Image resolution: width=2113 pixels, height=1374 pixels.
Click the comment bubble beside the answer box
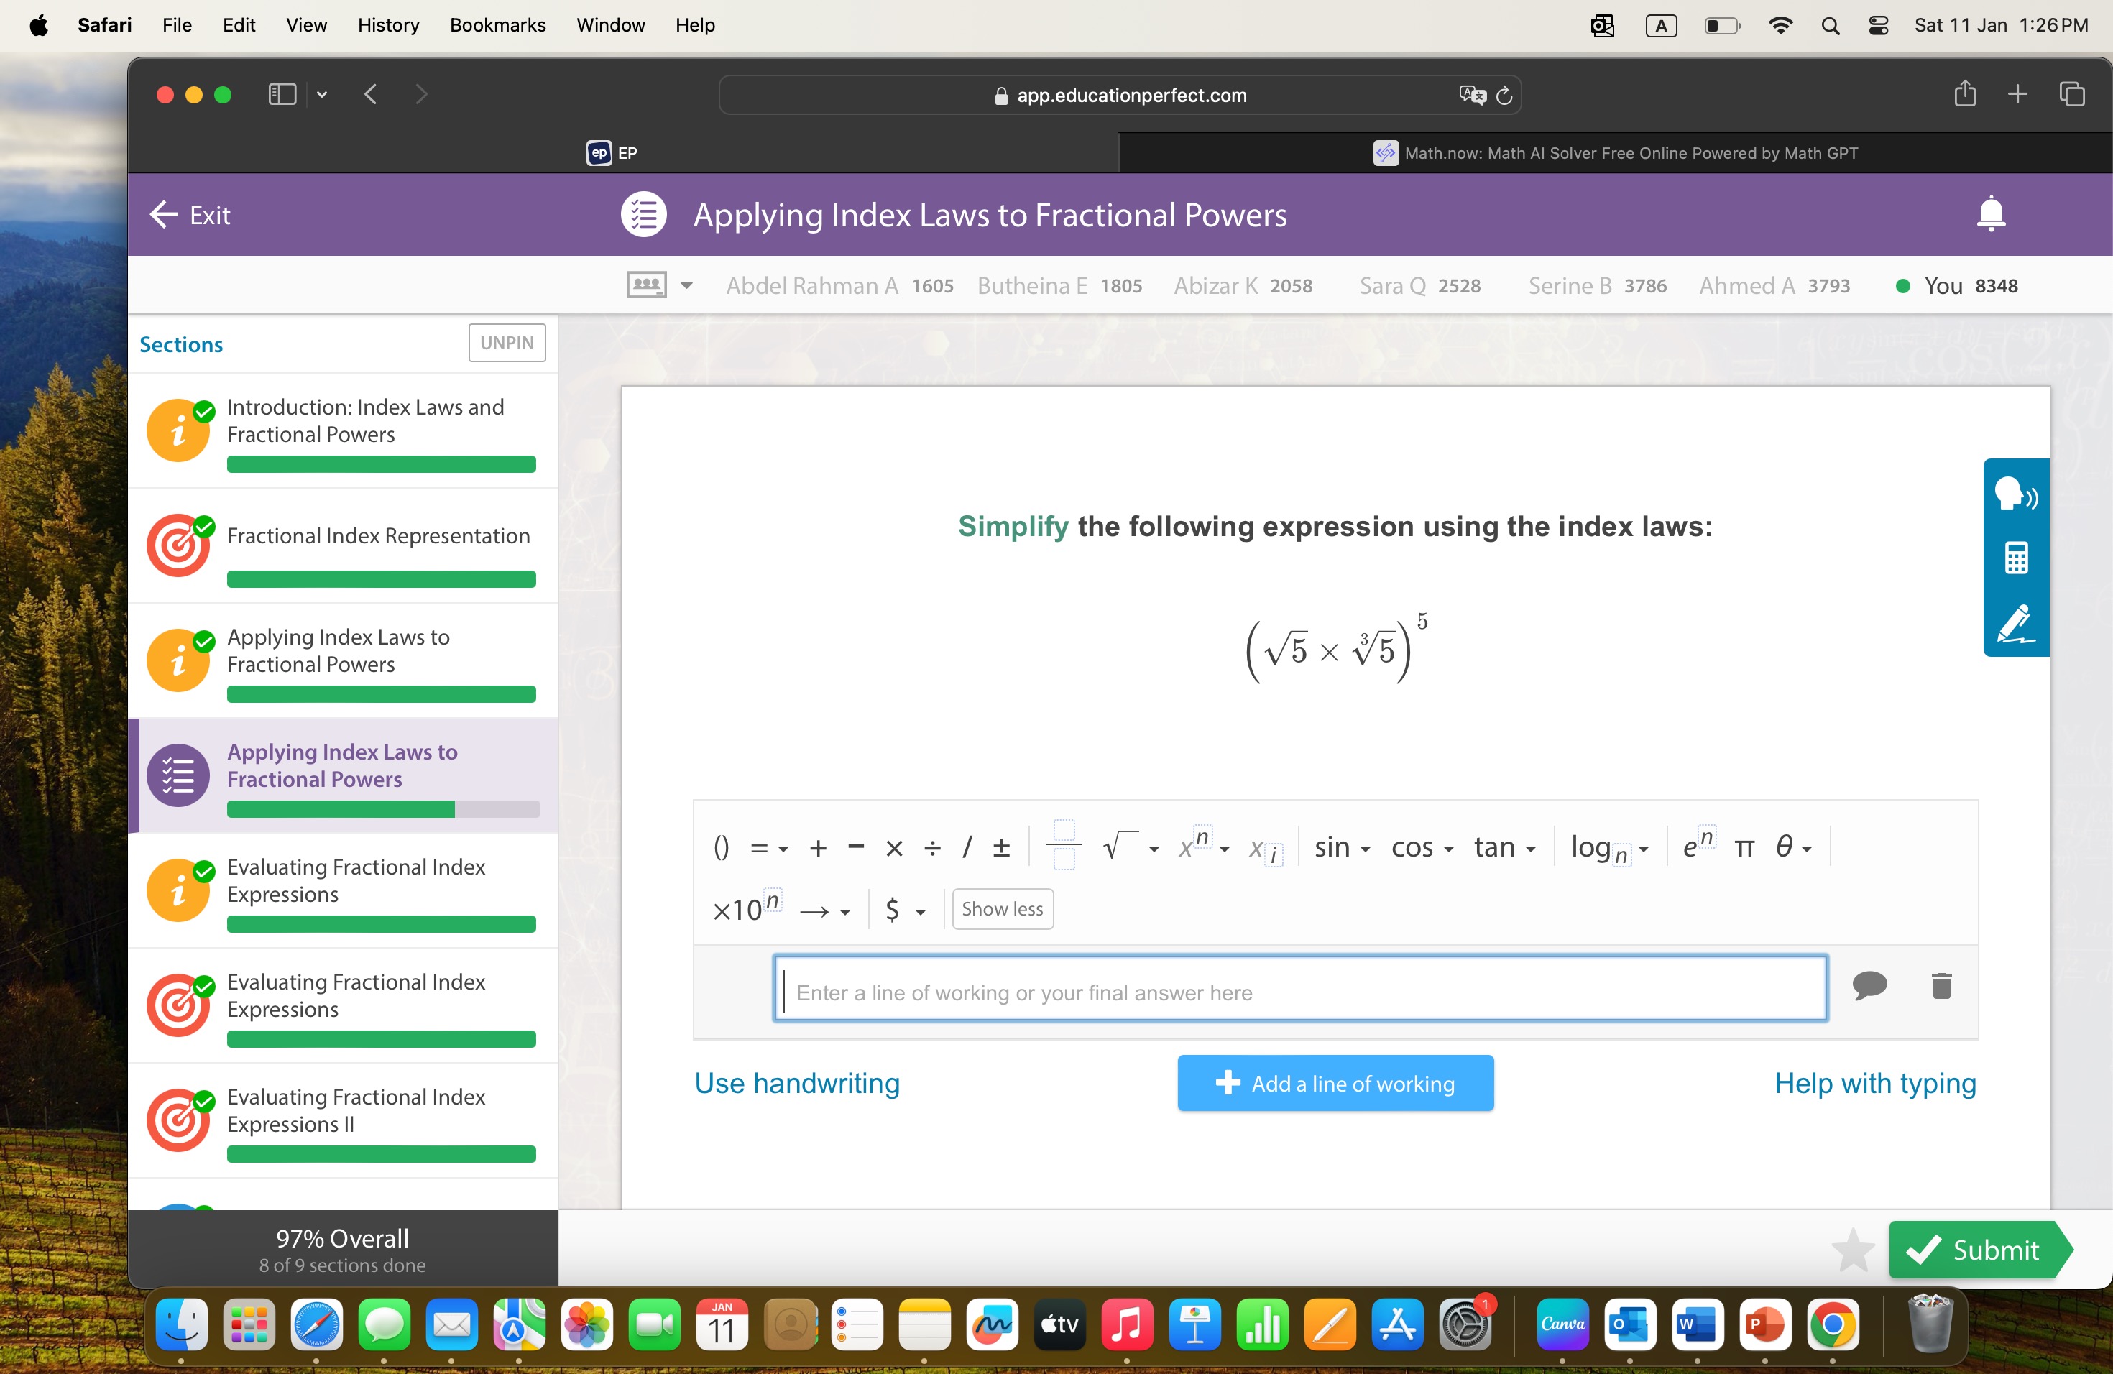(1870, 985)
